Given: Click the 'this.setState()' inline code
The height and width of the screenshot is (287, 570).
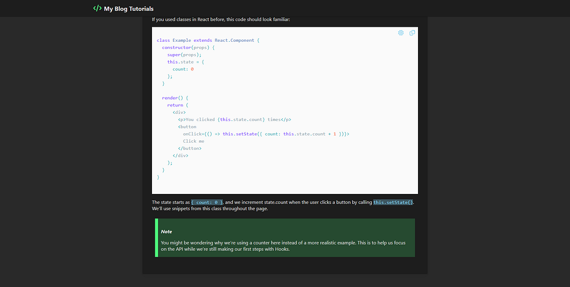Looking at the screenshot, I should (x=393, y=202).
